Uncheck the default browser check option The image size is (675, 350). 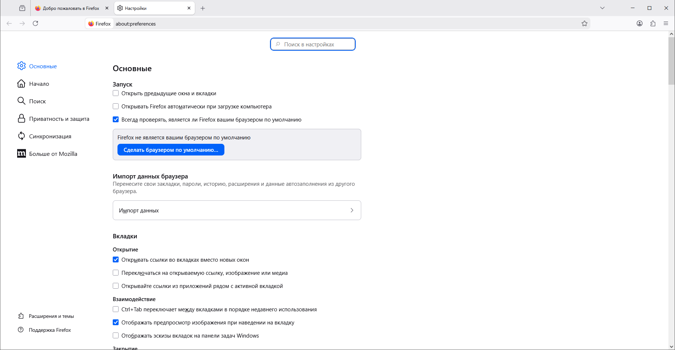click(x=116, y=120)
